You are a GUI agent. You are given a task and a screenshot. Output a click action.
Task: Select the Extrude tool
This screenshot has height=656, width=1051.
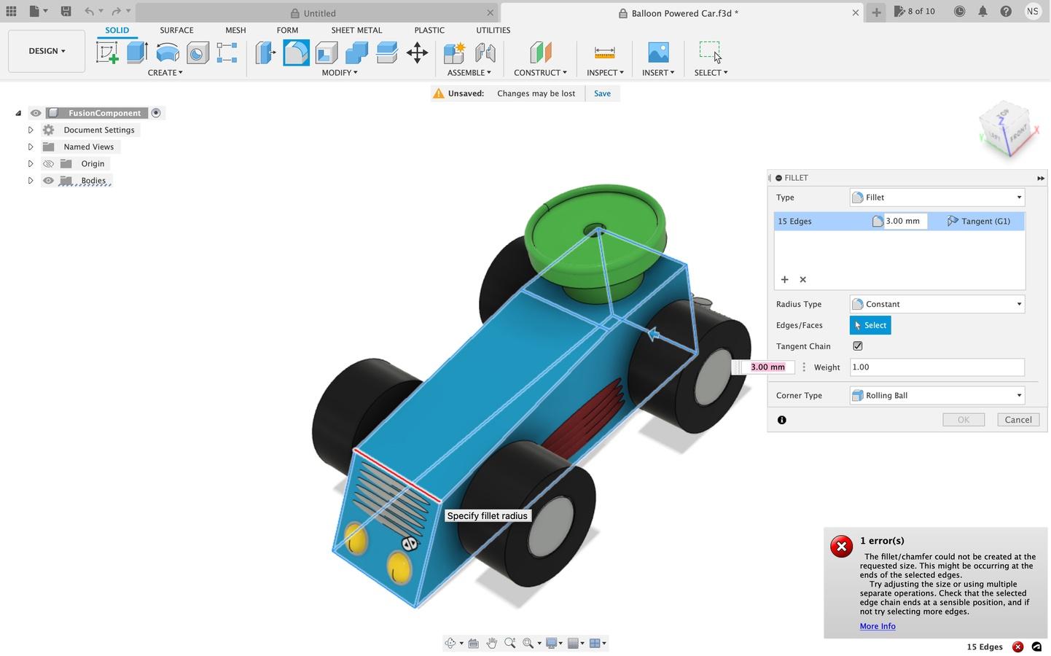point(137,52)
